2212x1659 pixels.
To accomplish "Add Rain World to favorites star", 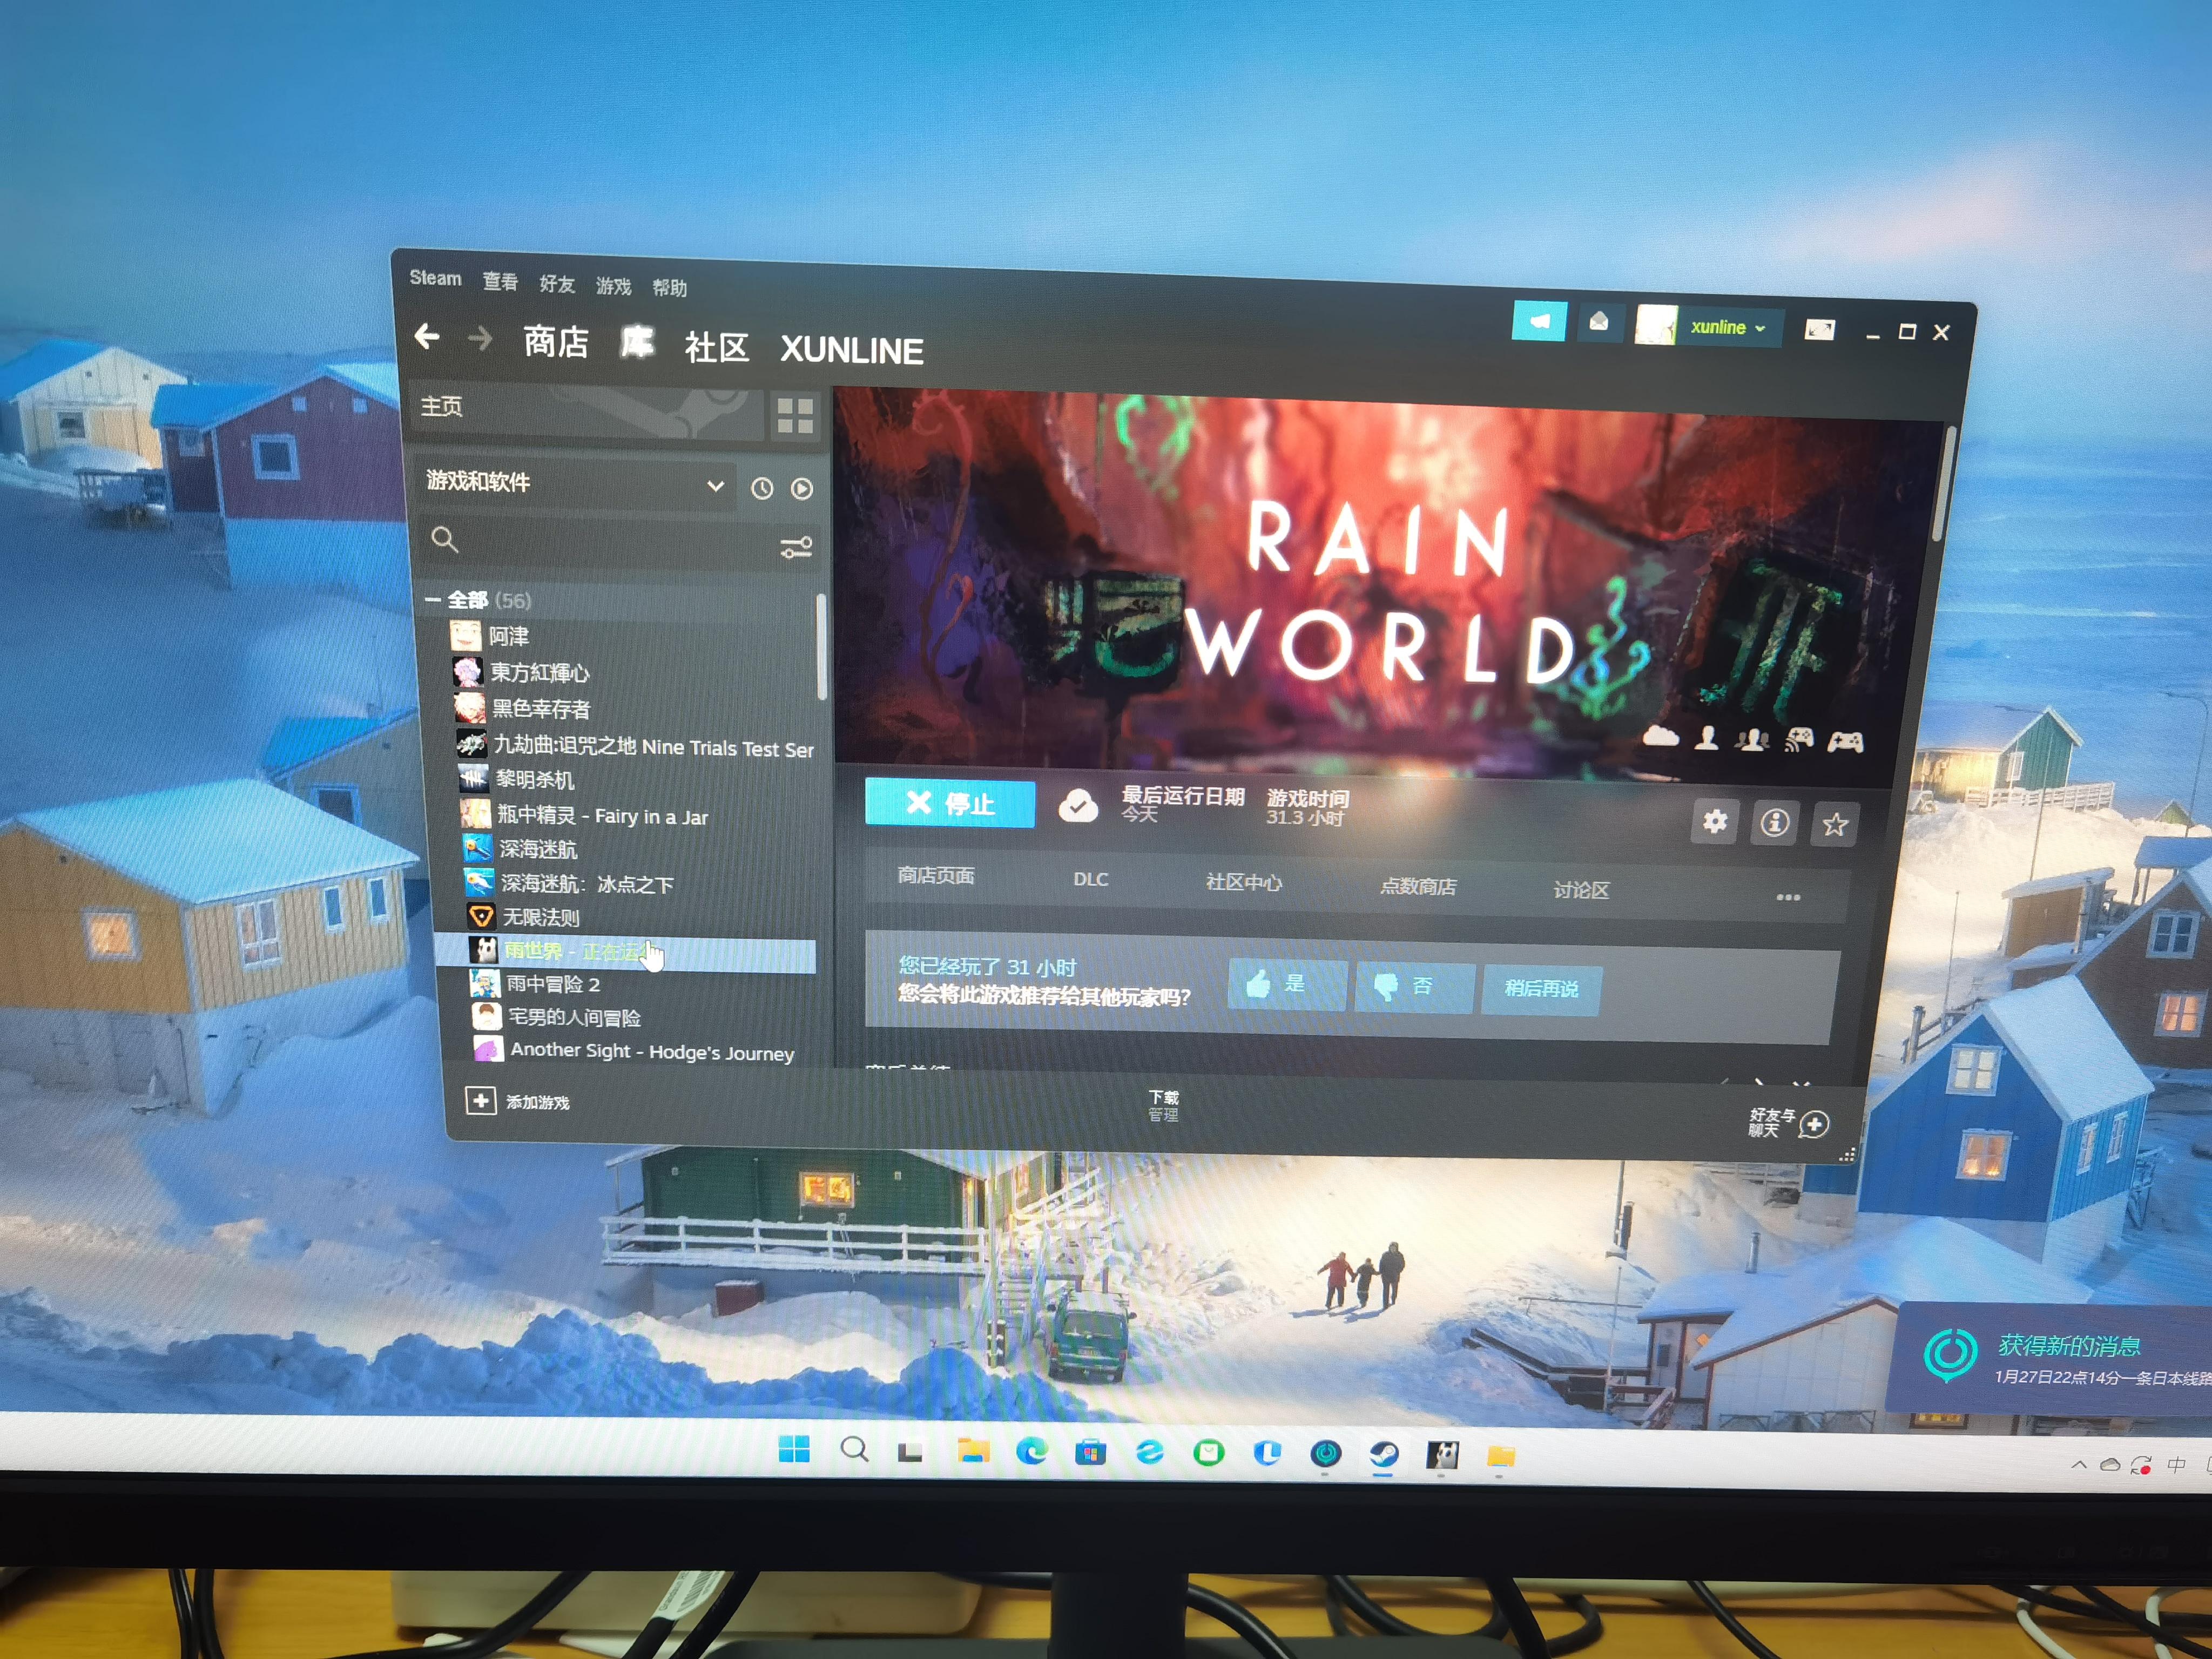I will (1834, 825).
